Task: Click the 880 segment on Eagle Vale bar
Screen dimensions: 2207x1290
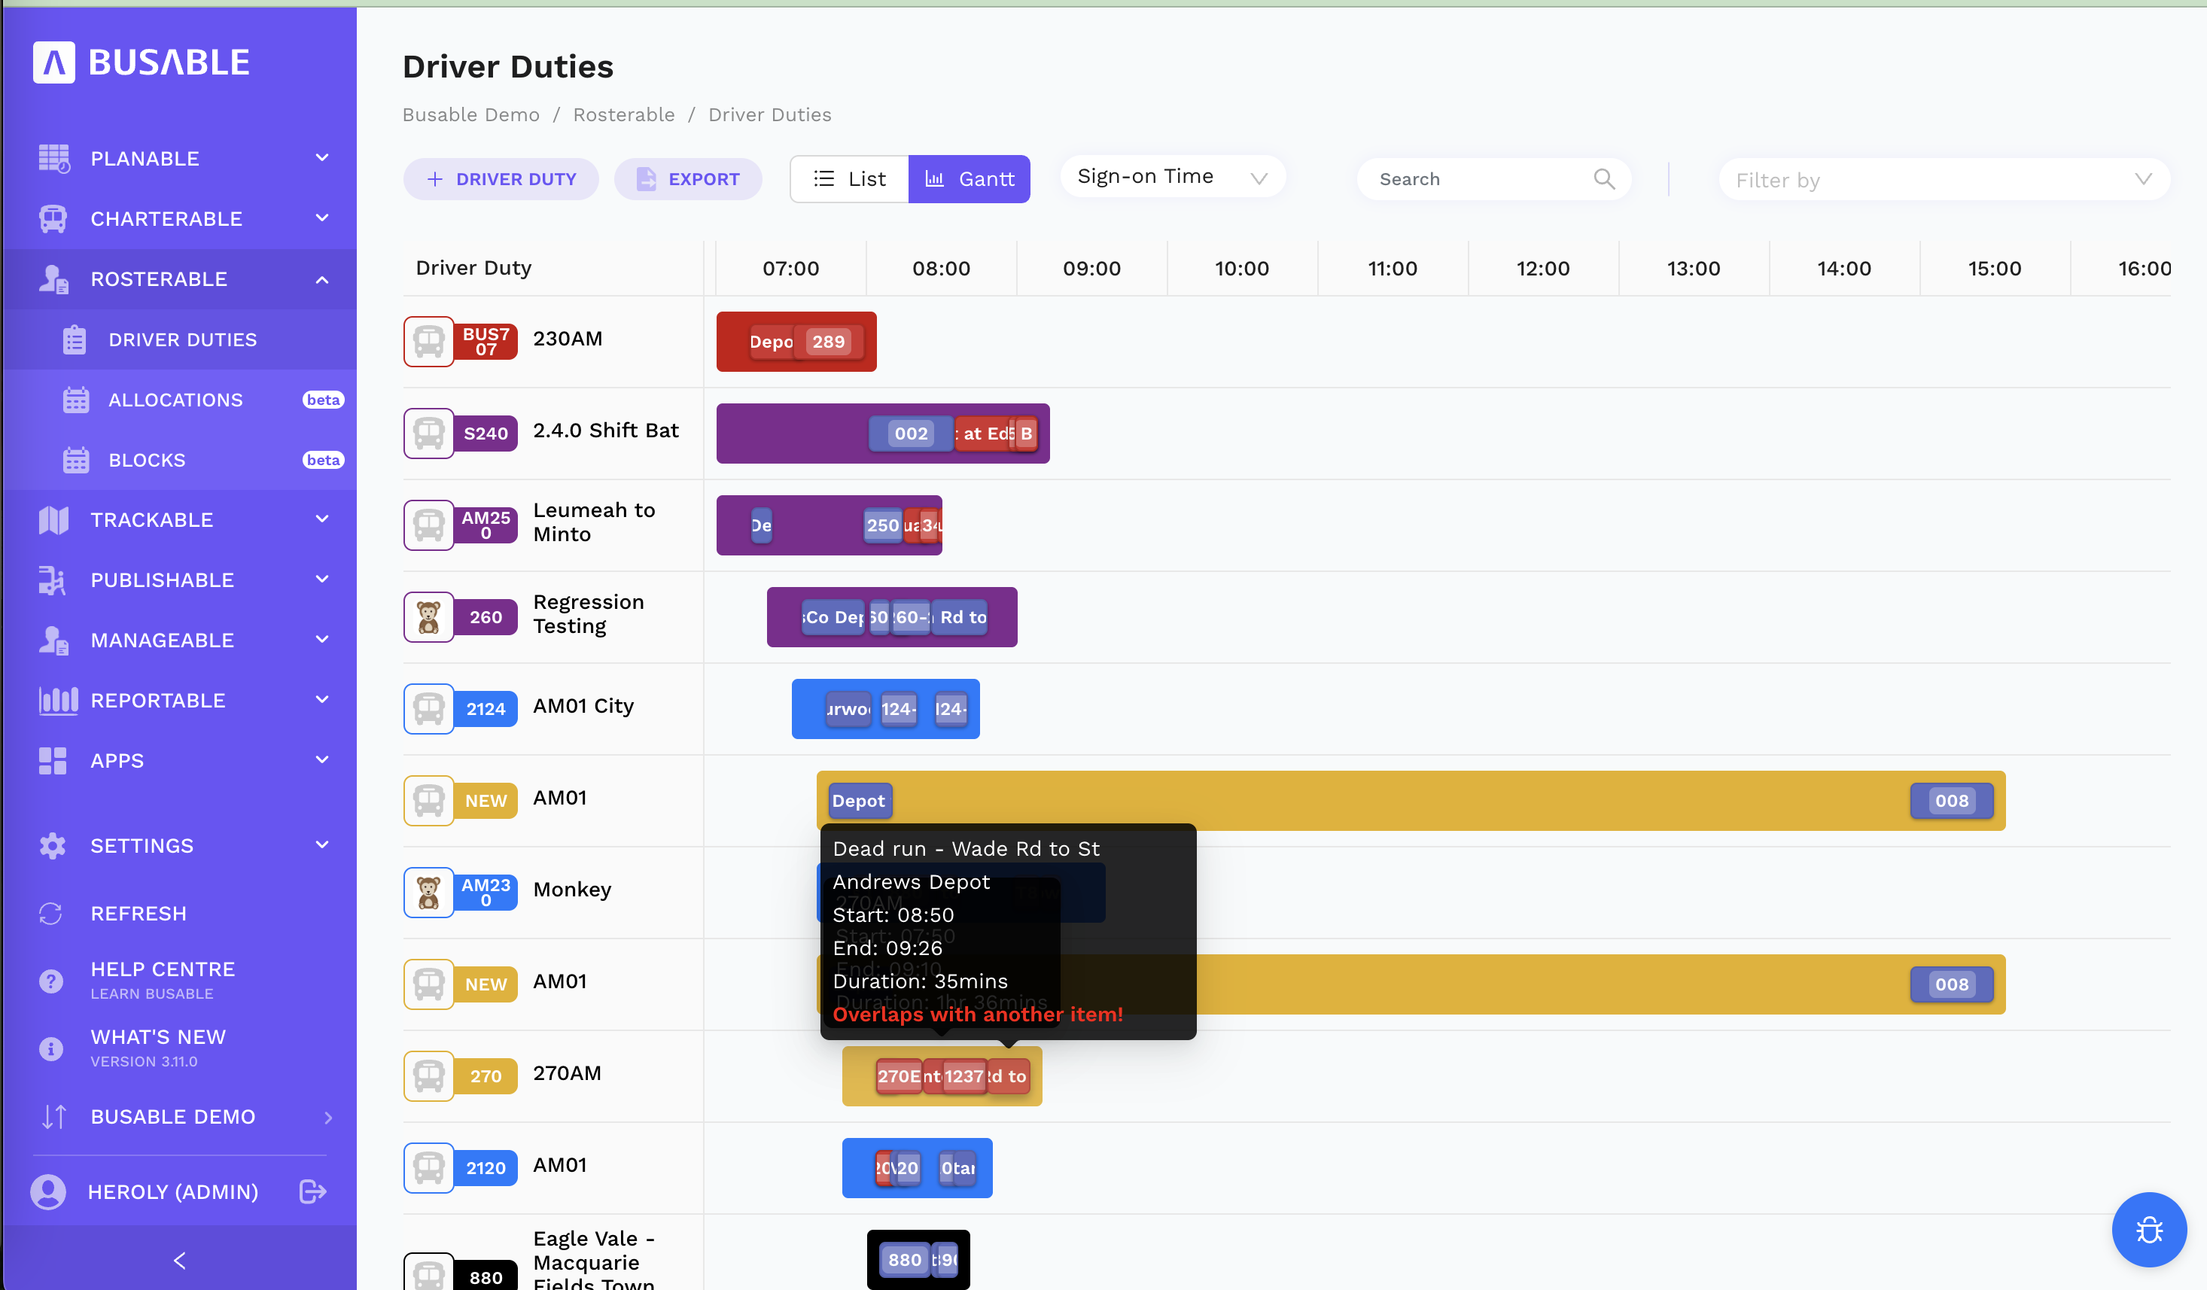Action: pyautogui.click(x=905, y=1259)
